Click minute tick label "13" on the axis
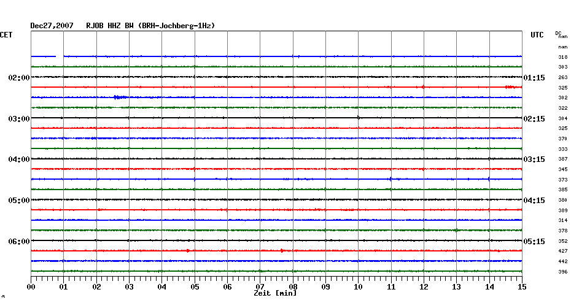The height and width of the screenshot is (303, 571). click(457, 287)
